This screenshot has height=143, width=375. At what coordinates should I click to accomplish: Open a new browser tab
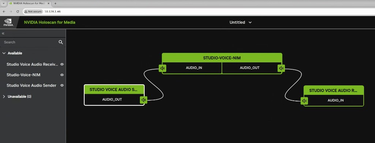pyautogui.click(x=56, y=4)
